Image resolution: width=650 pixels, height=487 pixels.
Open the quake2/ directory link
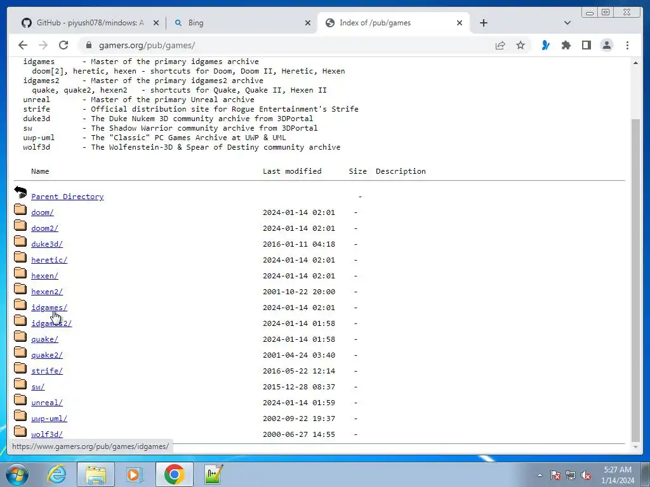click(47, 355)
